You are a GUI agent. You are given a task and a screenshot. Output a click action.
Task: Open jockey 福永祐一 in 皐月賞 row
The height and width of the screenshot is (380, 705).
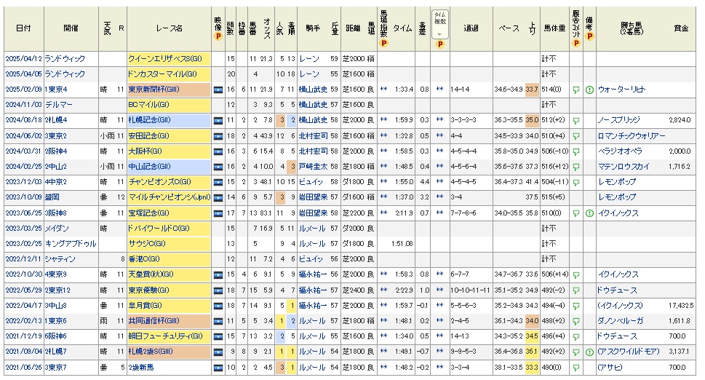tap(314, 306)
